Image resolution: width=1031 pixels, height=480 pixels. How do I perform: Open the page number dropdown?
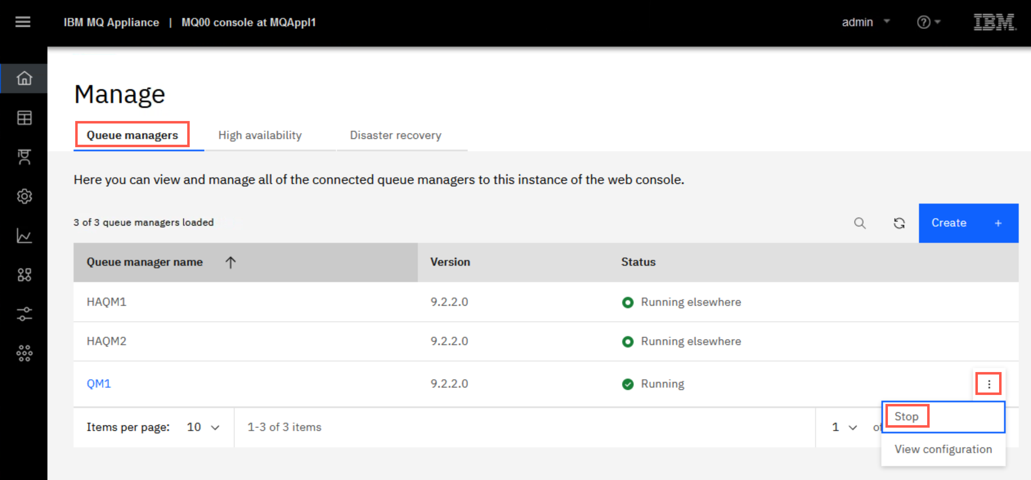pos(844,427)
